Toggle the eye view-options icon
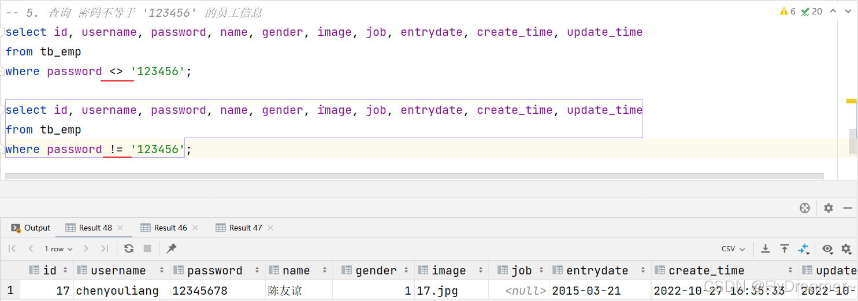 (x=827, y=248)
